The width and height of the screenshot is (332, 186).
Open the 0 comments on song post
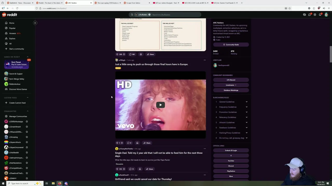[129, 143]
